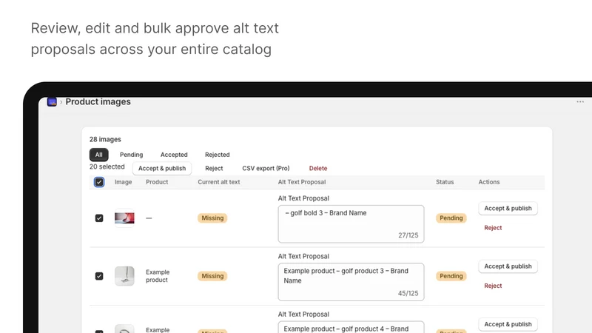
Task: Open the three-dot more options menu
Action: [x=580, y=101]
